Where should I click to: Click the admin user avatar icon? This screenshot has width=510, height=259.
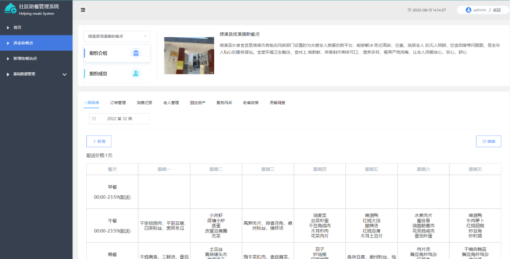[x=468, y=10]
